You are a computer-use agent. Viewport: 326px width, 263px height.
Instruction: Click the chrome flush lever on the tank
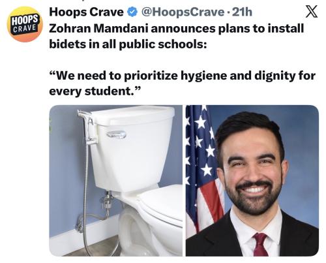pos(116,134)
